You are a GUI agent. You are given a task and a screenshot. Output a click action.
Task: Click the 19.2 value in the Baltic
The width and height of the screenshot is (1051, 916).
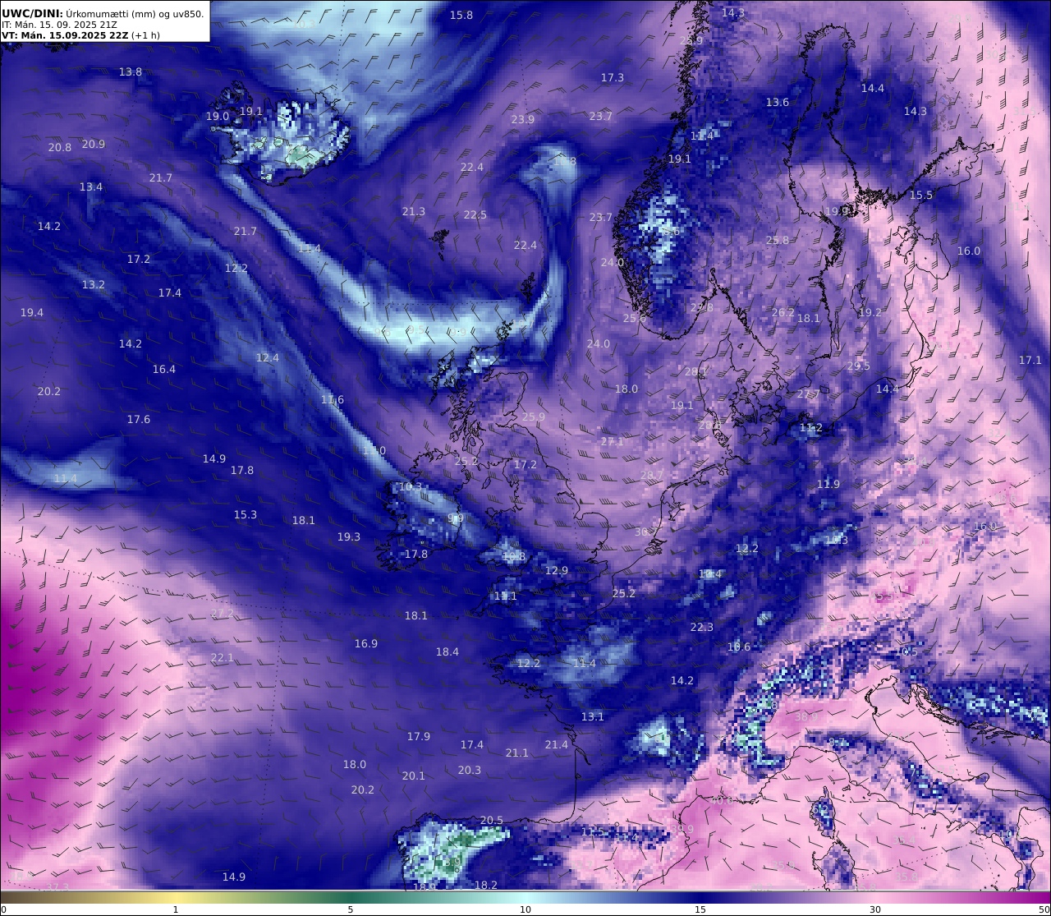tap(870, 312)
